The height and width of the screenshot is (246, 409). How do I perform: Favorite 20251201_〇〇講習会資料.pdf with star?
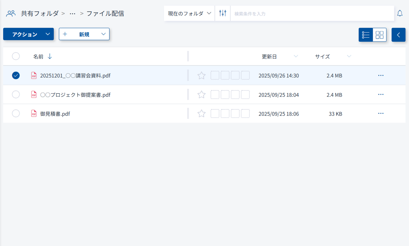pos(201,76)
